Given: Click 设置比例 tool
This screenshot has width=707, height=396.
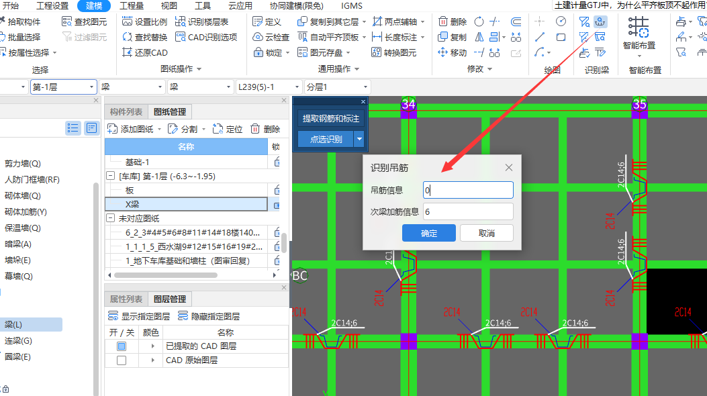Looking at the screenshot, I should 145,21.
